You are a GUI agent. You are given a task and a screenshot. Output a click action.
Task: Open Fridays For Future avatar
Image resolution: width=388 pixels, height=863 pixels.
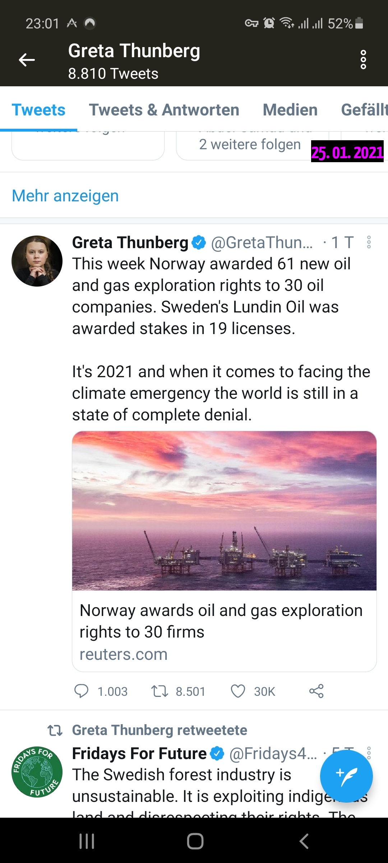click(37, 772)
